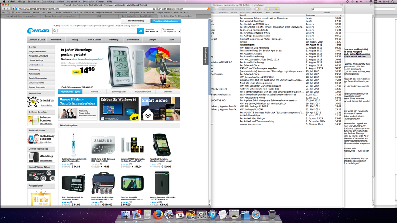
Task: Click the An alle reply-all icon in Mail
Action: point(234,9)
